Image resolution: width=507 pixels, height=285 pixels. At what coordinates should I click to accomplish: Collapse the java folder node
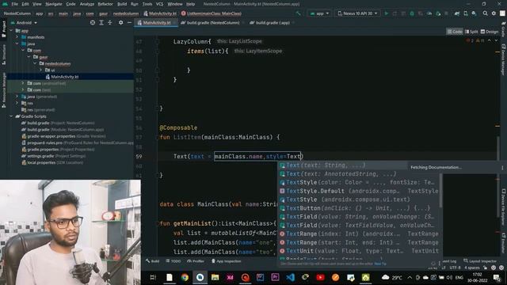click(x=17, y=44)
